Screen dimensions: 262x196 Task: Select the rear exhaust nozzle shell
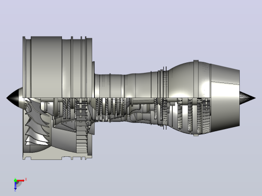pos(225,97)
